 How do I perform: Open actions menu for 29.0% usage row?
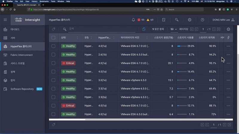point(228,46)
